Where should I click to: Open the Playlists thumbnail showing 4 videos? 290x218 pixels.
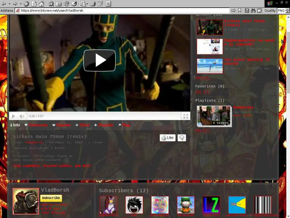click(x=214, y=116)
